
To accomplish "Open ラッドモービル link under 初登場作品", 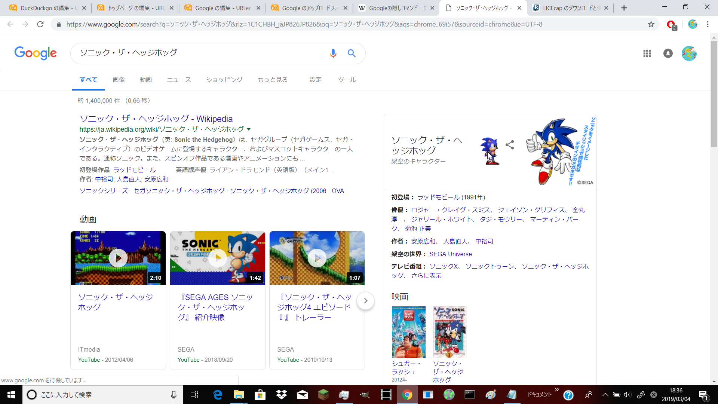I will (x=135, y=170).
